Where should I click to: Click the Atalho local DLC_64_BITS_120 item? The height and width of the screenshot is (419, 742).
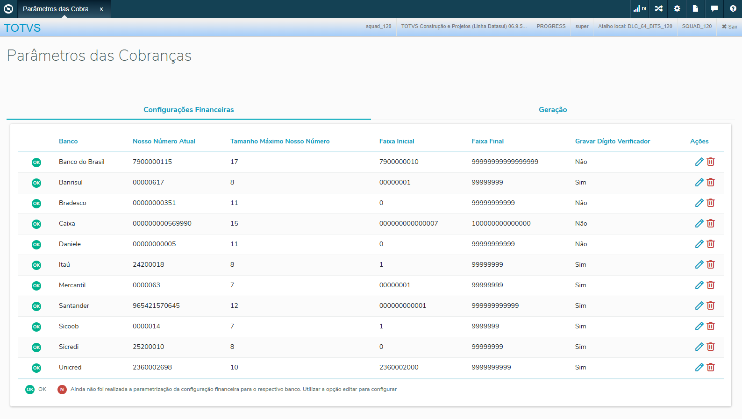635,26
